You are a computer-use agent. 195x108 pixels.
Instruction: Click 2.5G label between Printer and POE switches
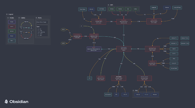coord(111,22)
